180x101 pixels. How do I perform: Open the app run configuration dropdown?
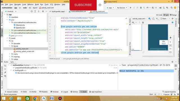(110, 8)
